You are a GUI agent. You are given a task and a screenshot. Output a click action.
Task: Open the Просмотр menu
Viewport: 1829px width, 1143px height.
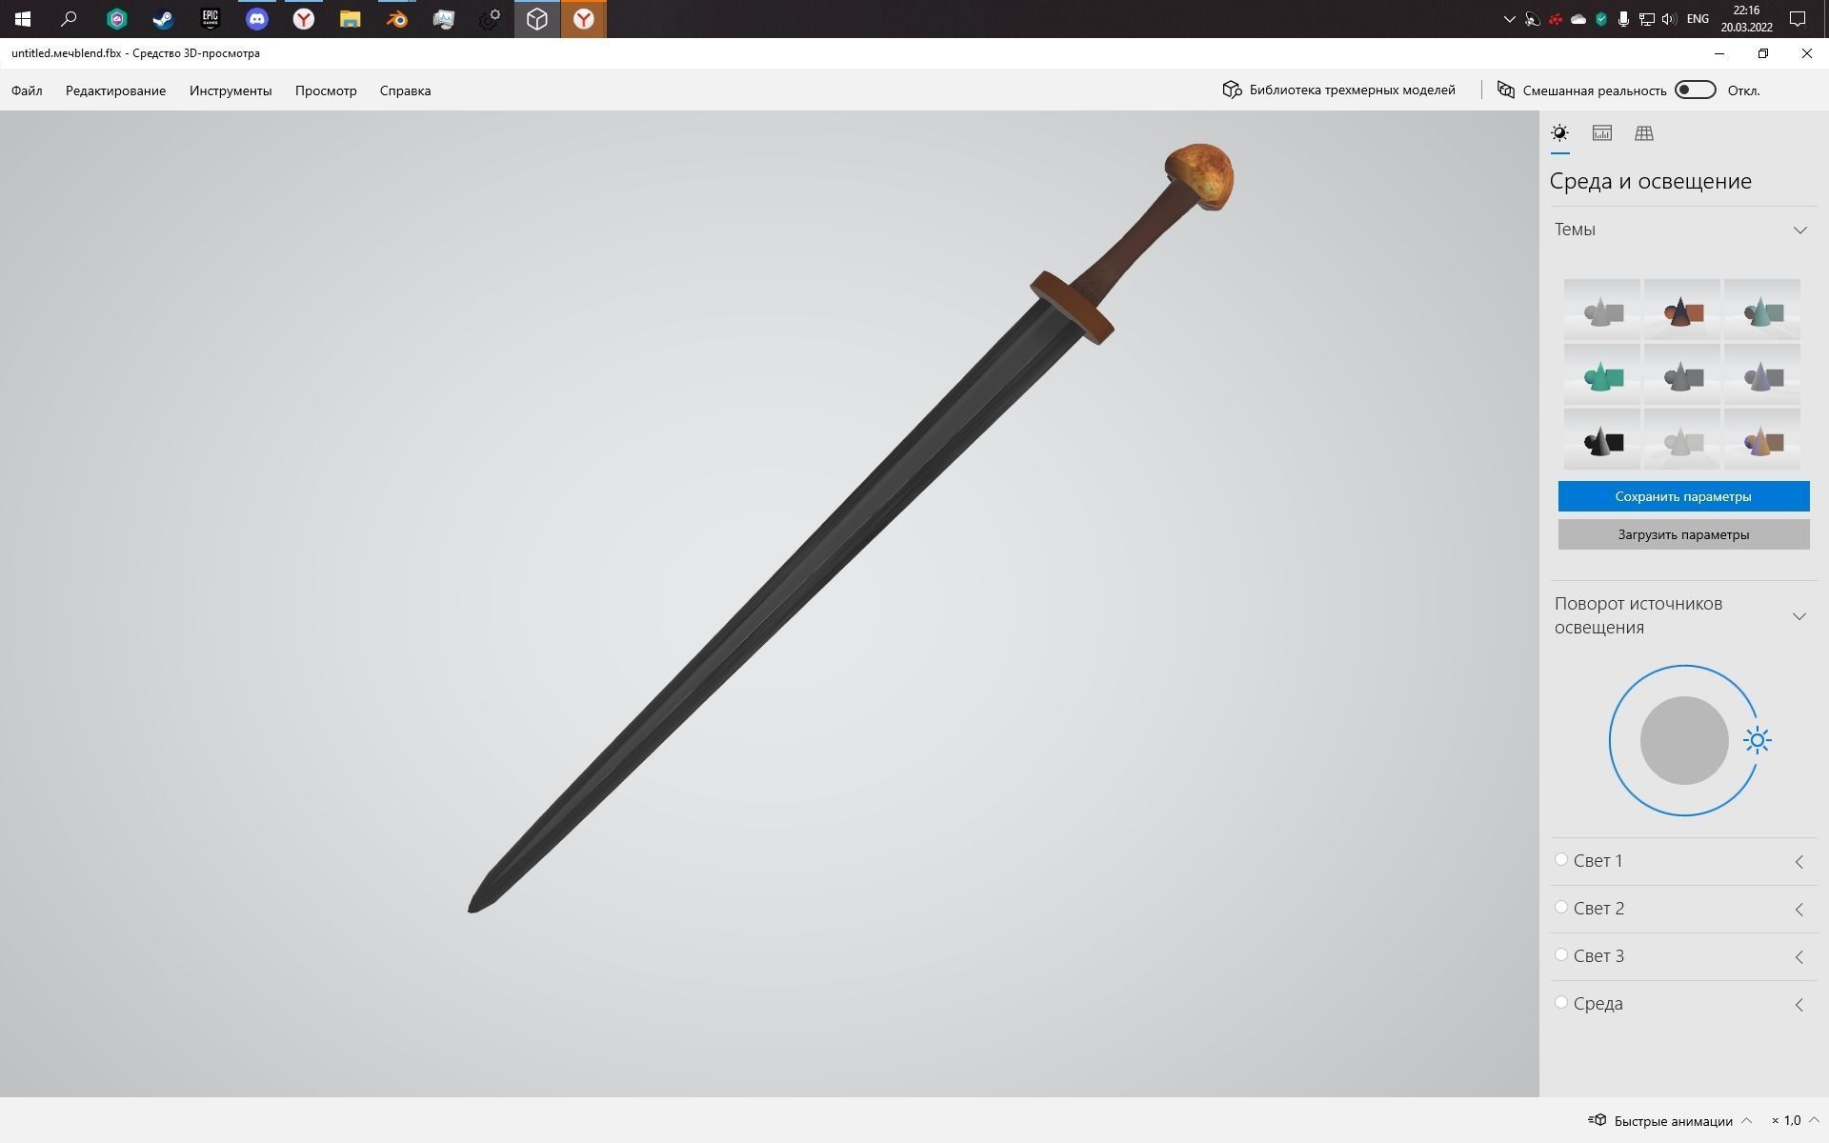click(326, 90)
